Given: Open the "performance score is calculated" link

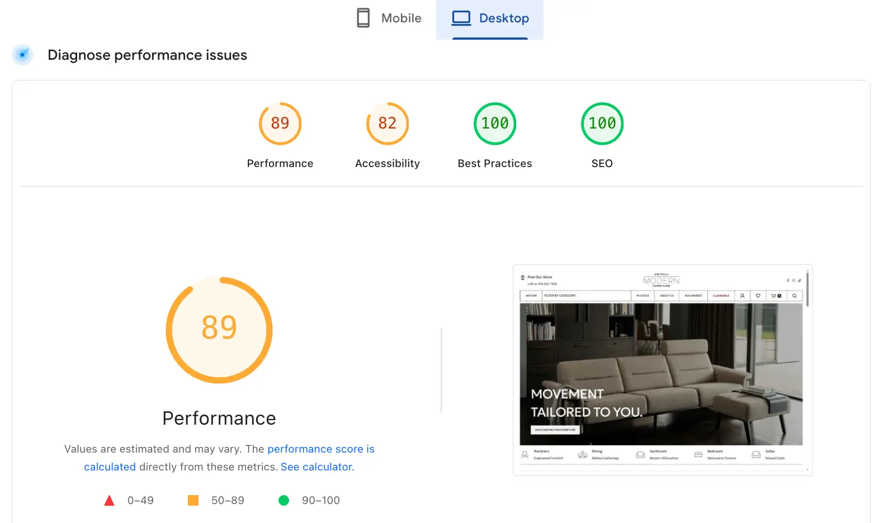Looking at the screenshot, I should click(320, 449).
